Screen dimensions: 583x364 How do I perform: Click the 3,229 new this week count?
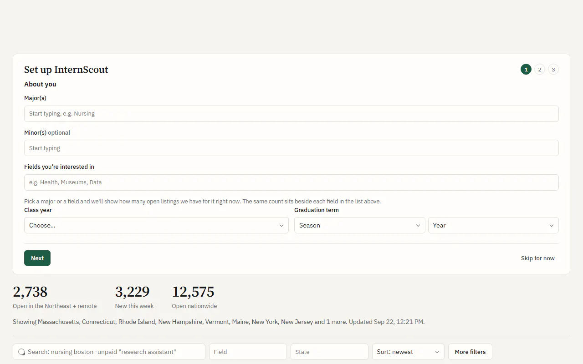133,292
